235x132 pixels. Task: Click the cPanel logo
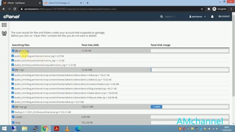click(11, 16)
